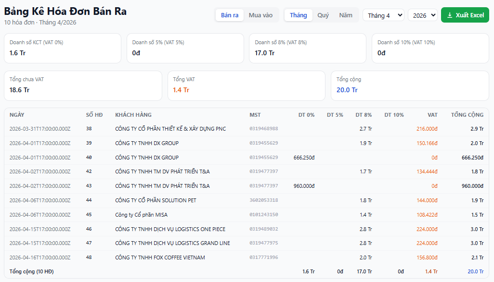Select the Doanh số 8% (VAT 8%) card
The image size is (494, 282).
(x=308, y=49)
